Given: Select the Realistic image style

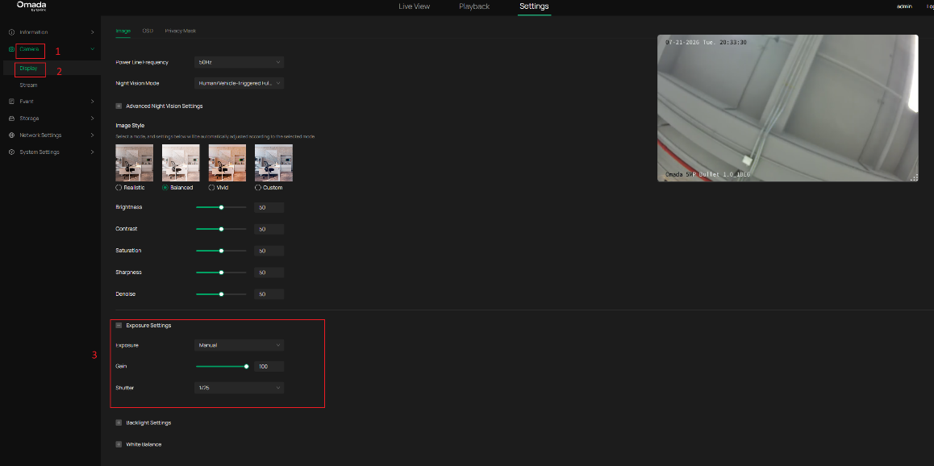Looking at the screenshot, I should [119, 188].
